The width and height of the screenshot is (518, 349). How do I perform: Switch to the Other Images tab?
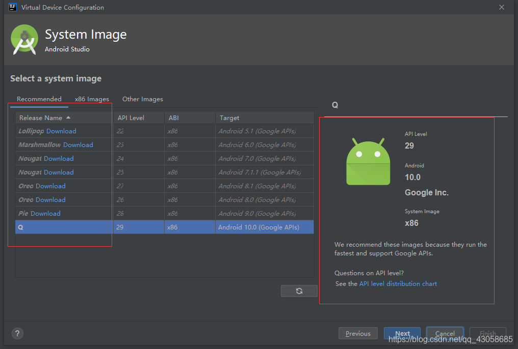143,99
